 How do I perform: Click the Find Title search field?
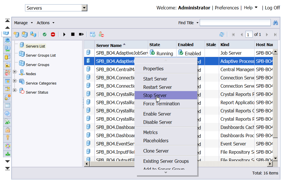[x=235, y=22]
